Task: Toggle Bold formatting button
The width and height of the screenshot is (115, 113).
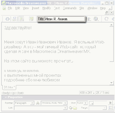Action: [110, 103]
